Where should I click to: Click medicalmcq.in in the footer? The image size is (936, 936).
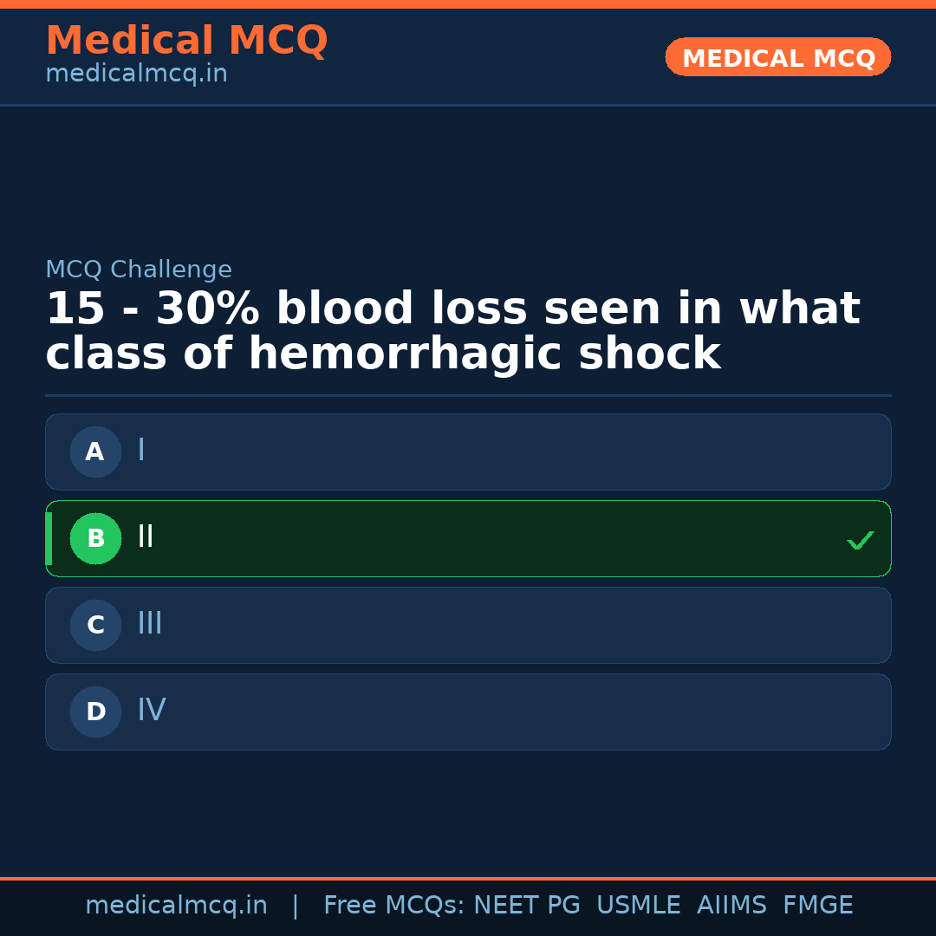tap(177, 904)
